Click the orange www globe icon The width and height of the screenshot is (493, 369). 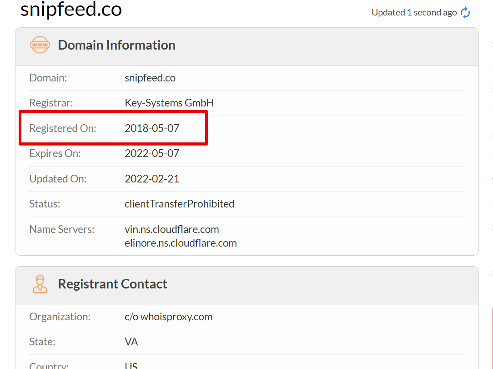[40, 45]
